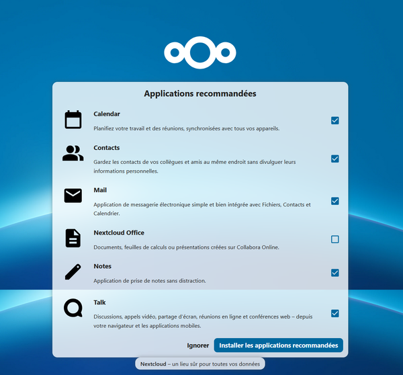
Task: Select the Mail title text
Action: pyautogui.click(x=100, y=190)
